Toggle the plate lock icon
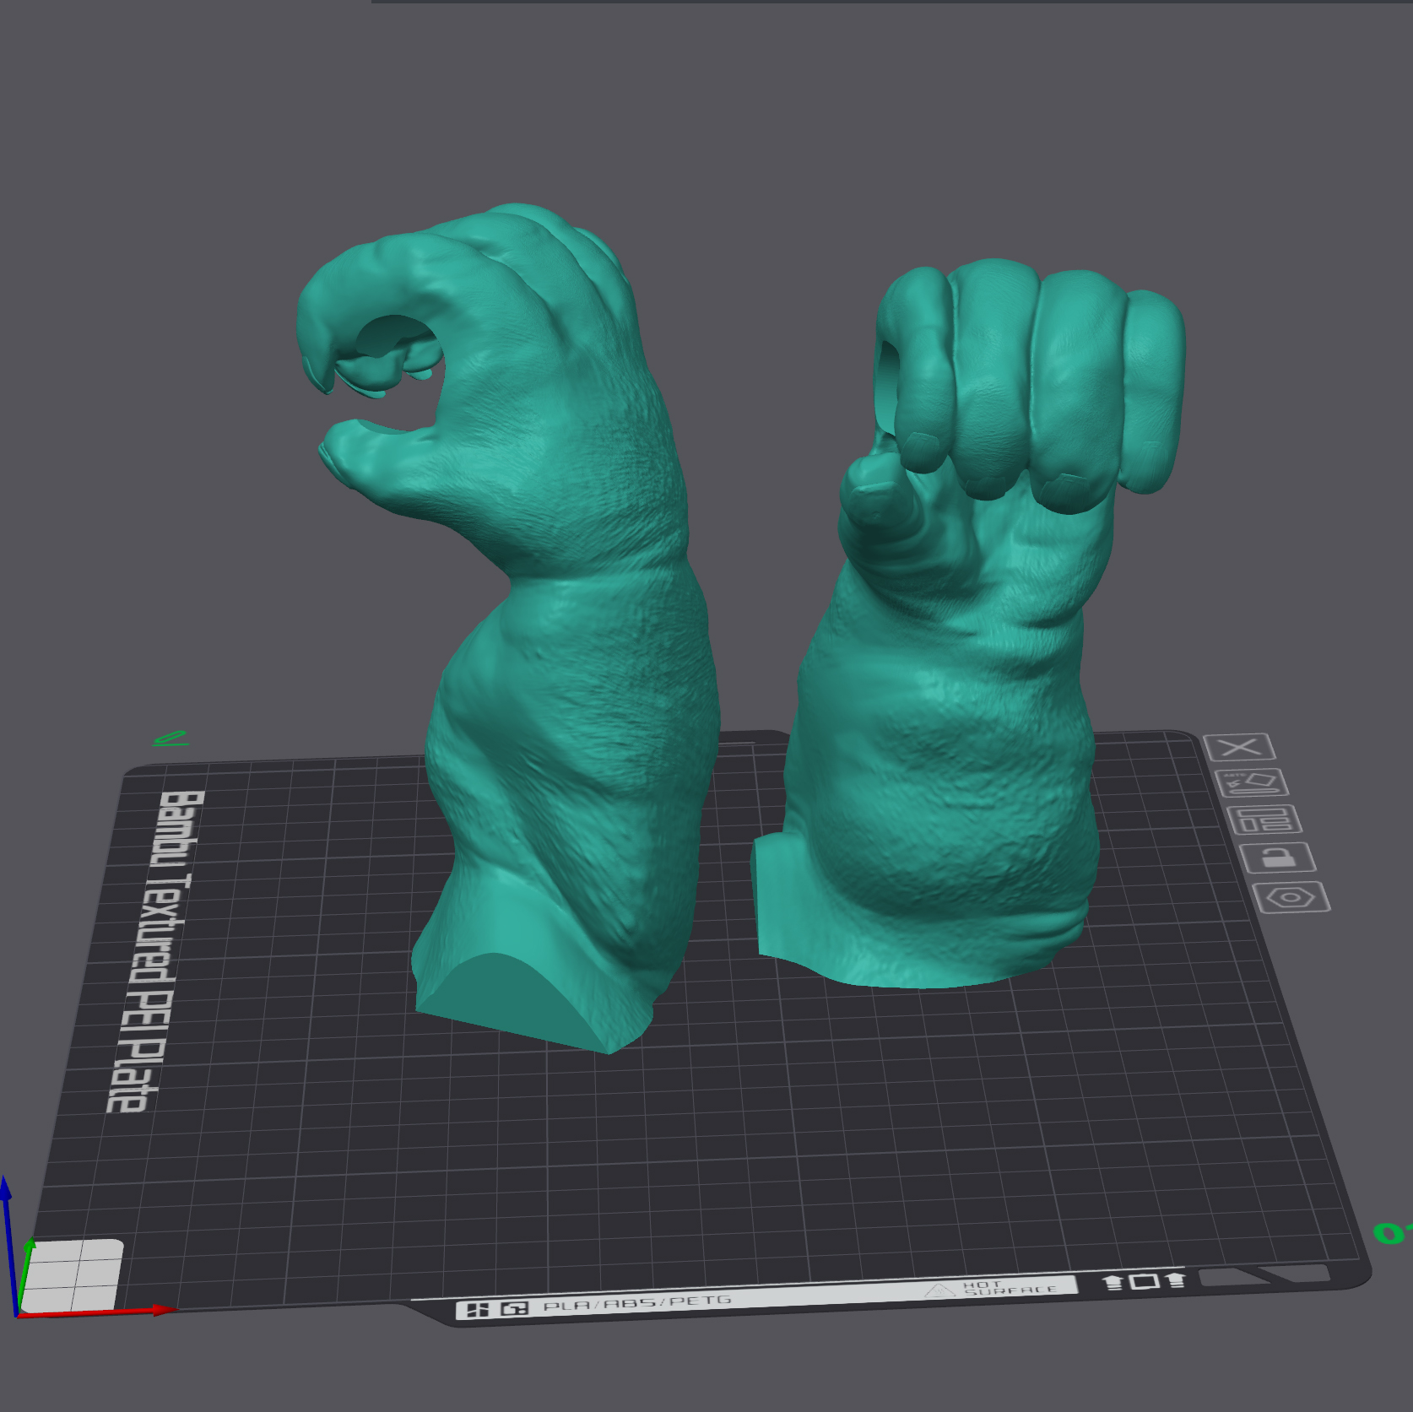The width and height of the screenshot is (1413, 1412). (1278, 857)
